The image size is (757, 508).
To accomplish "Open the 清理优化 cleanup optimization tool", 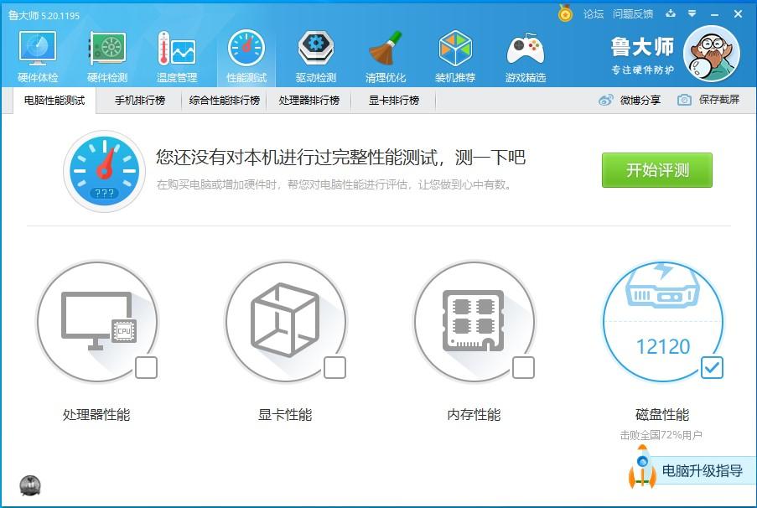I will pyautogui.click(x=385, y=54).
